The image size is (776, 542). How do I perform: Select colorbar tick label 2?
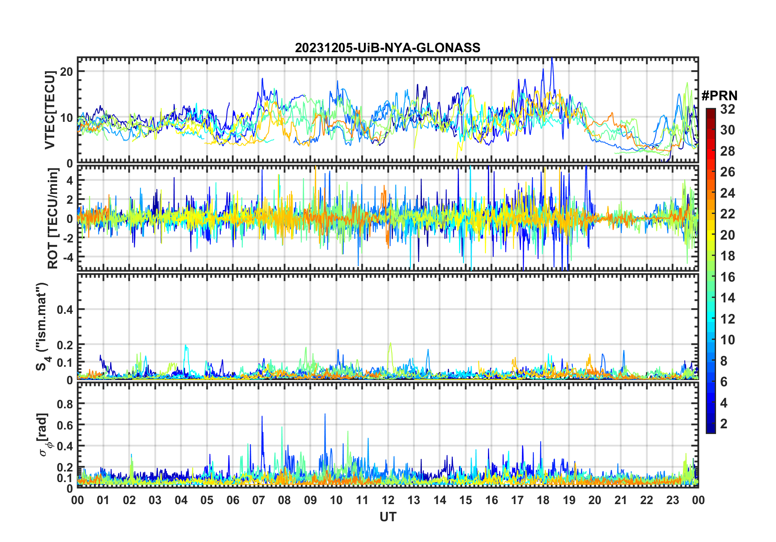coord(724,424)
